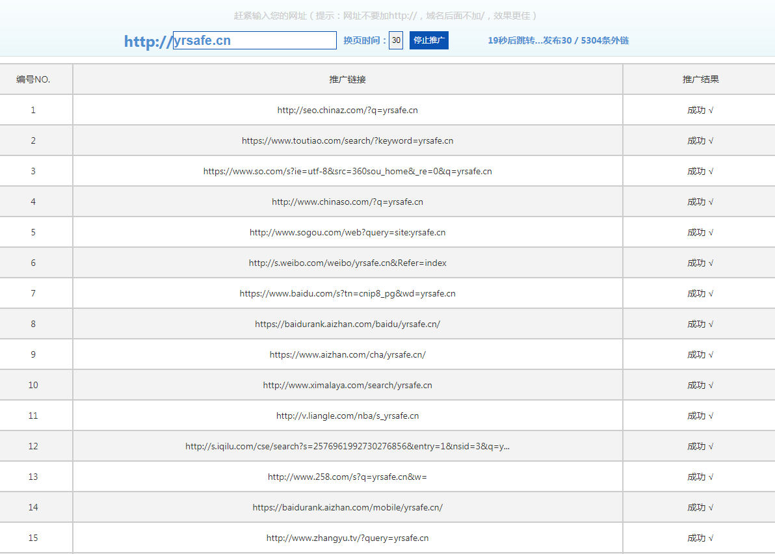This screenshot has width=775, height=554.
Task: Click the 推广链接 column header
Action: 347,79
